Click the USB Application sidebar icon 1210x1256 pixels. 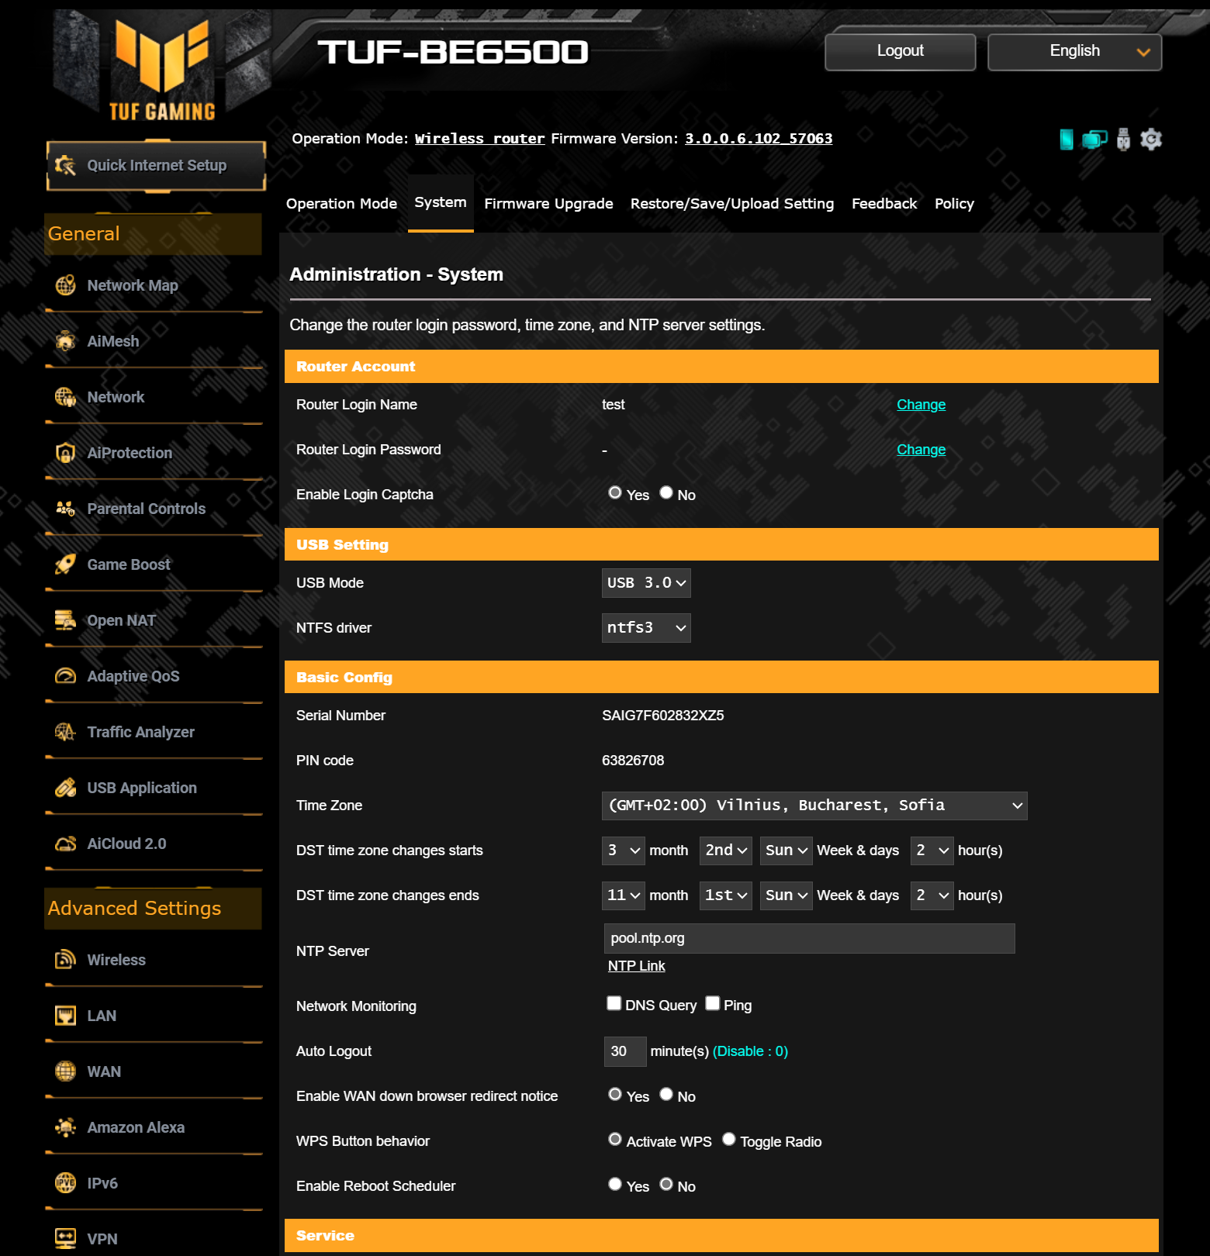[65, 788]
